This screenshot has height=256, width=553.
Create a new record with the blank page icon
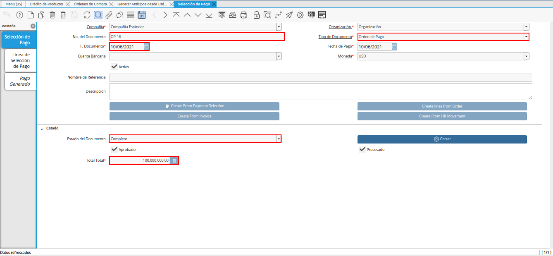click(x=31, y=15)
